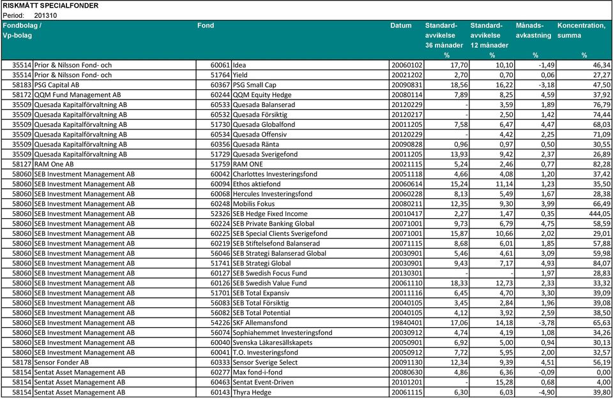
Task: Select the Quesada Balanserad fund cell
Action: (311, 105)
